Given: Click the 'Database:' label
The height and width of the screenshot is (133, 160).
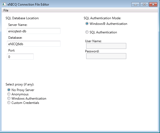Looking at the screenshot, I should [x=15, y=38].
